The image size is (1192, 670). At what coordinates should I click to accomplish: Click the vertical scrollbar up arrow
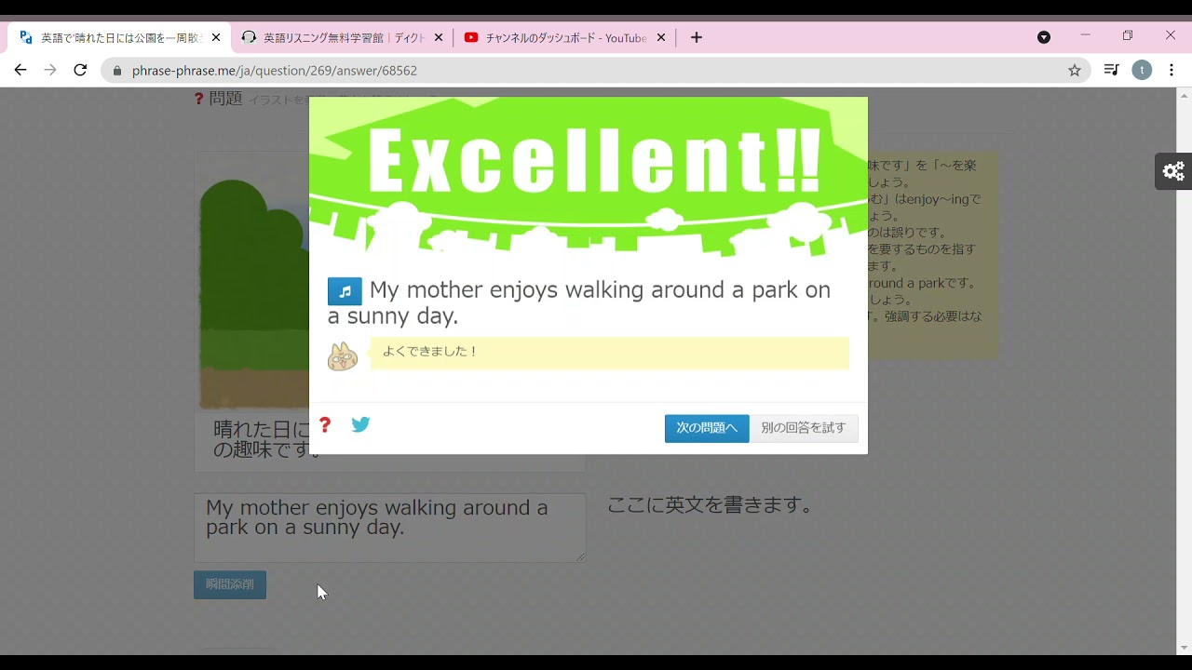pyautogui.click(x=1185, y=95)
